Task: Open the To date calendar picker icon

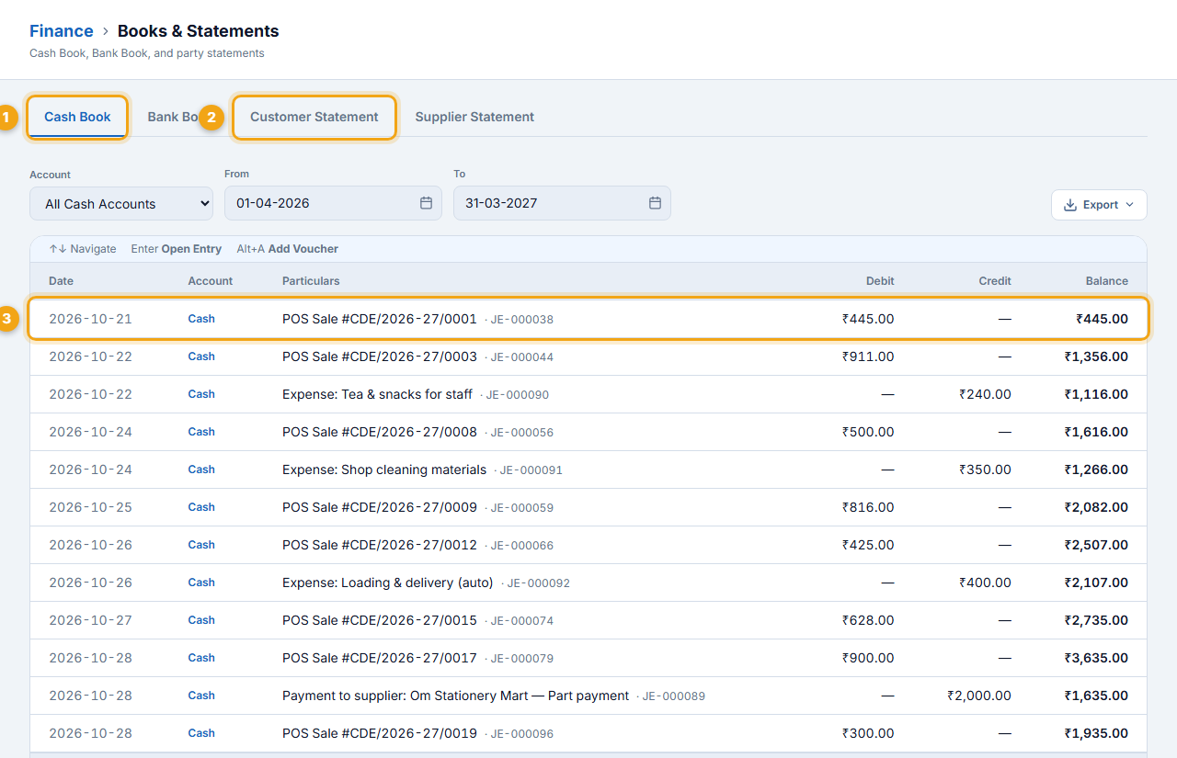Action: tap(655, 203)
